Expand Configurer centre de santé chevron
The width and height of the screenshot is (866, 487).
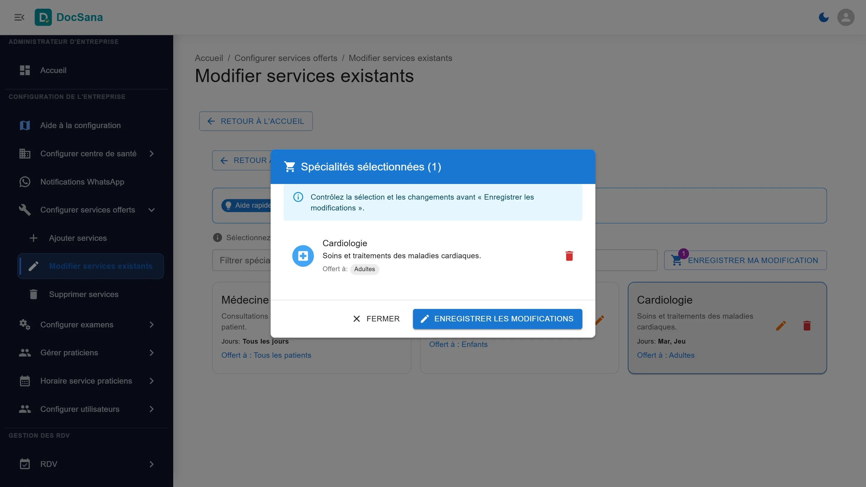151,154
